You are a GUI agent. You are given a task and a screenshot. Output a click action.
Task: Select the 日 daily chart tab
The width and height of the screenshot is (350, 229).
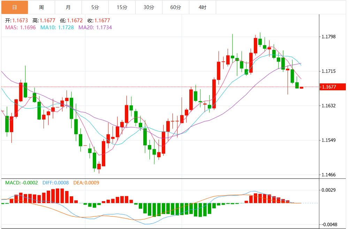pos(14,7)
